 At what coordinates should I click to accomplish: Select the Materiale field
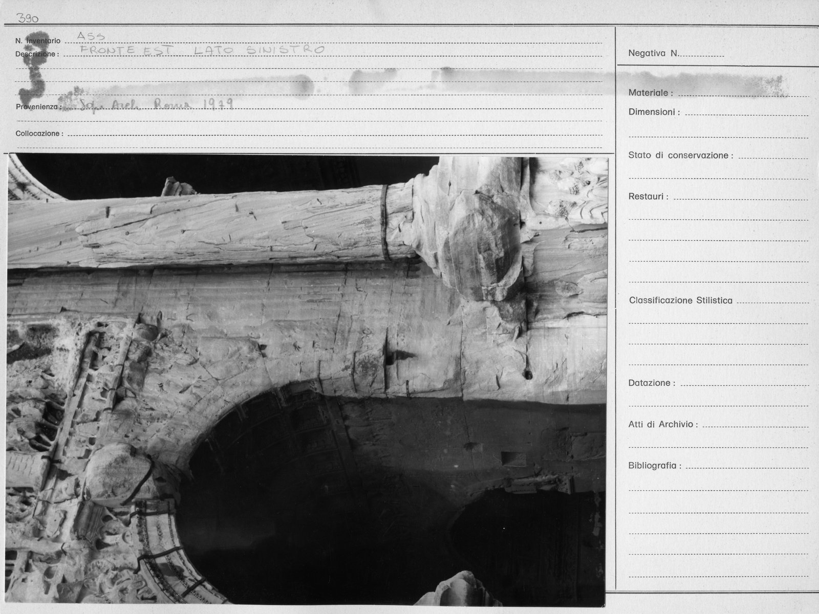click(718, 93)
